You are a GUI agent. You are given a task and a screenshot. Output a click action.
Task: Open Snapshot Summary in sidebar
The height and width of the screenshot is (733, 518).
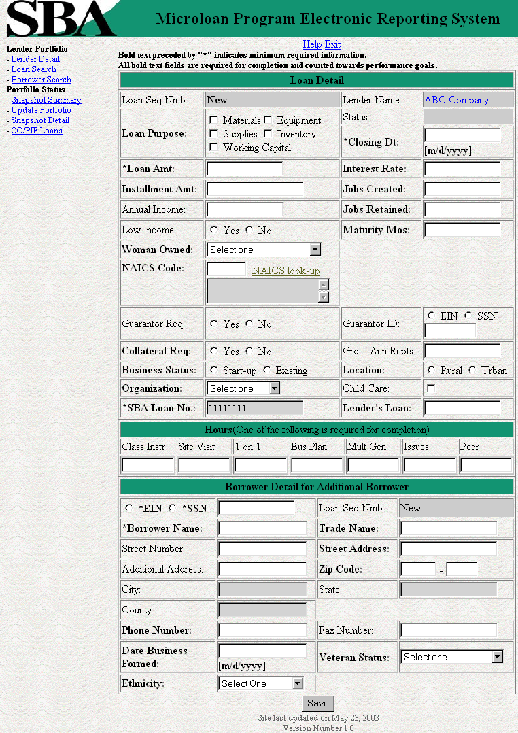[46, 100]
